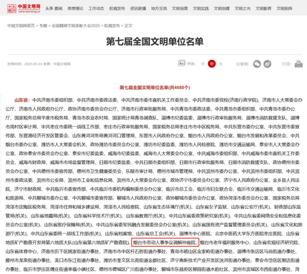Viewport: 307px width, 274px height.
Task: Go to 中国文明网首页 breadcrumb link
Action: pyautogui.click(x=21, y=26)
